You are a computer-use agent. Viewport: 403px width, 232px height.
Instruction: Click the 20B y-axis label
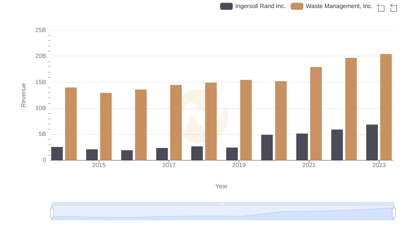(41, 56)
